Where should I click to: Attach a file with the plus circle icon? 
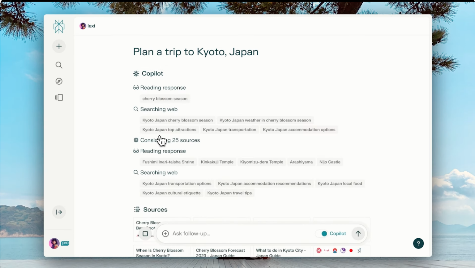click(x=165, y=234)
